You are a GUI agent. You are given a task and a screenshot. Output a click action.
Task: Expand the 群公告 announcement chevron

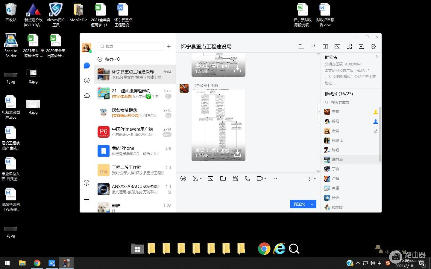pos(377,57)
